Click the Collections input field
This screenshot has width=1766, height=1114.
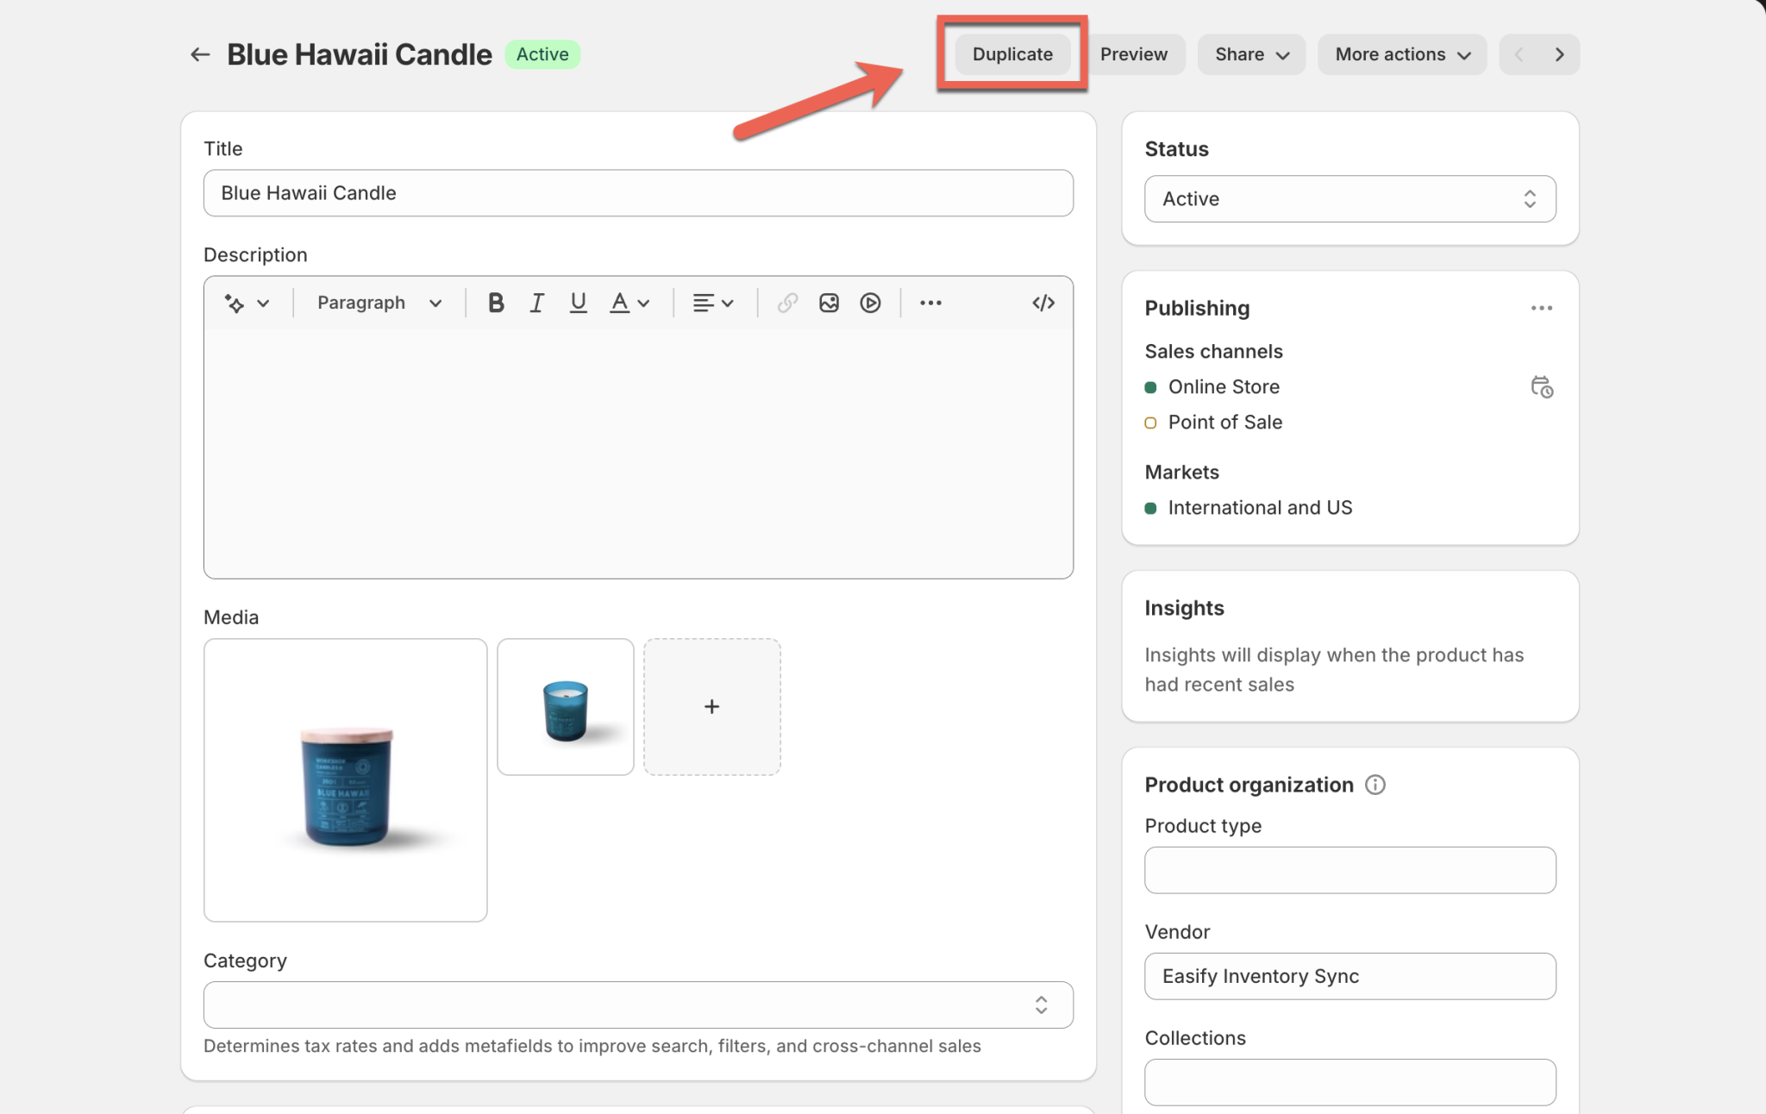coord(1350,1082)
